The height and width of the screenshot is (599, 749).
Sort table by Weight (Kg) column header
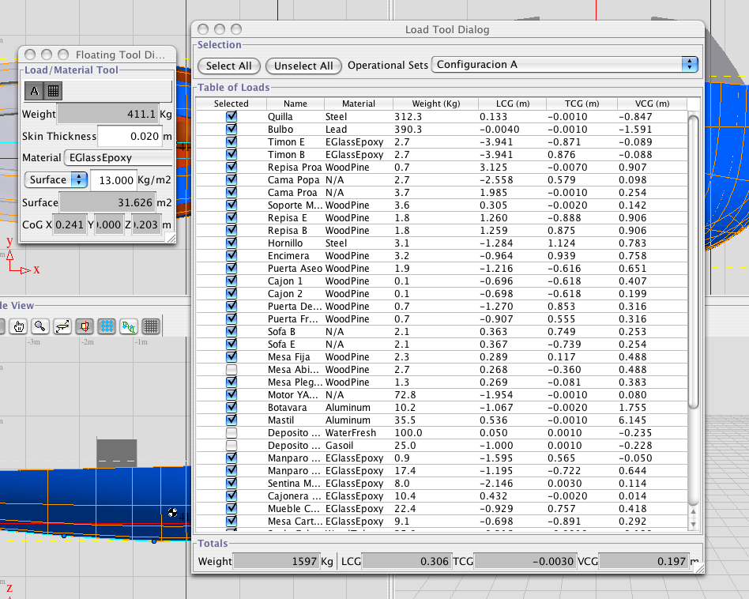(x=435, y=104)
